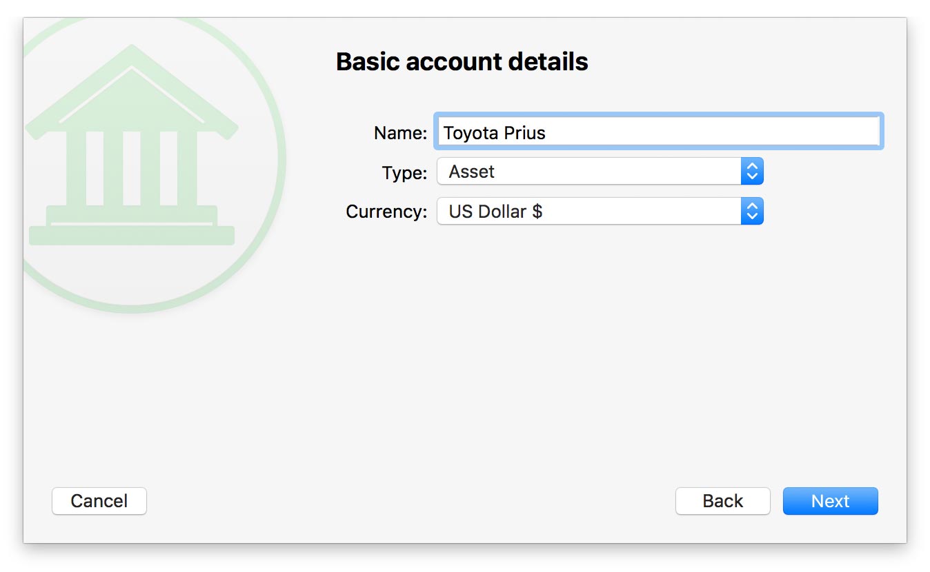
Task: Select the "US Dollar $" currency text
Action: click(495, 212)
